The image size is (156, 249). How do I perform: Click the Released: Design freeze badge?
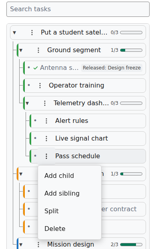click(x=112, y=68)
